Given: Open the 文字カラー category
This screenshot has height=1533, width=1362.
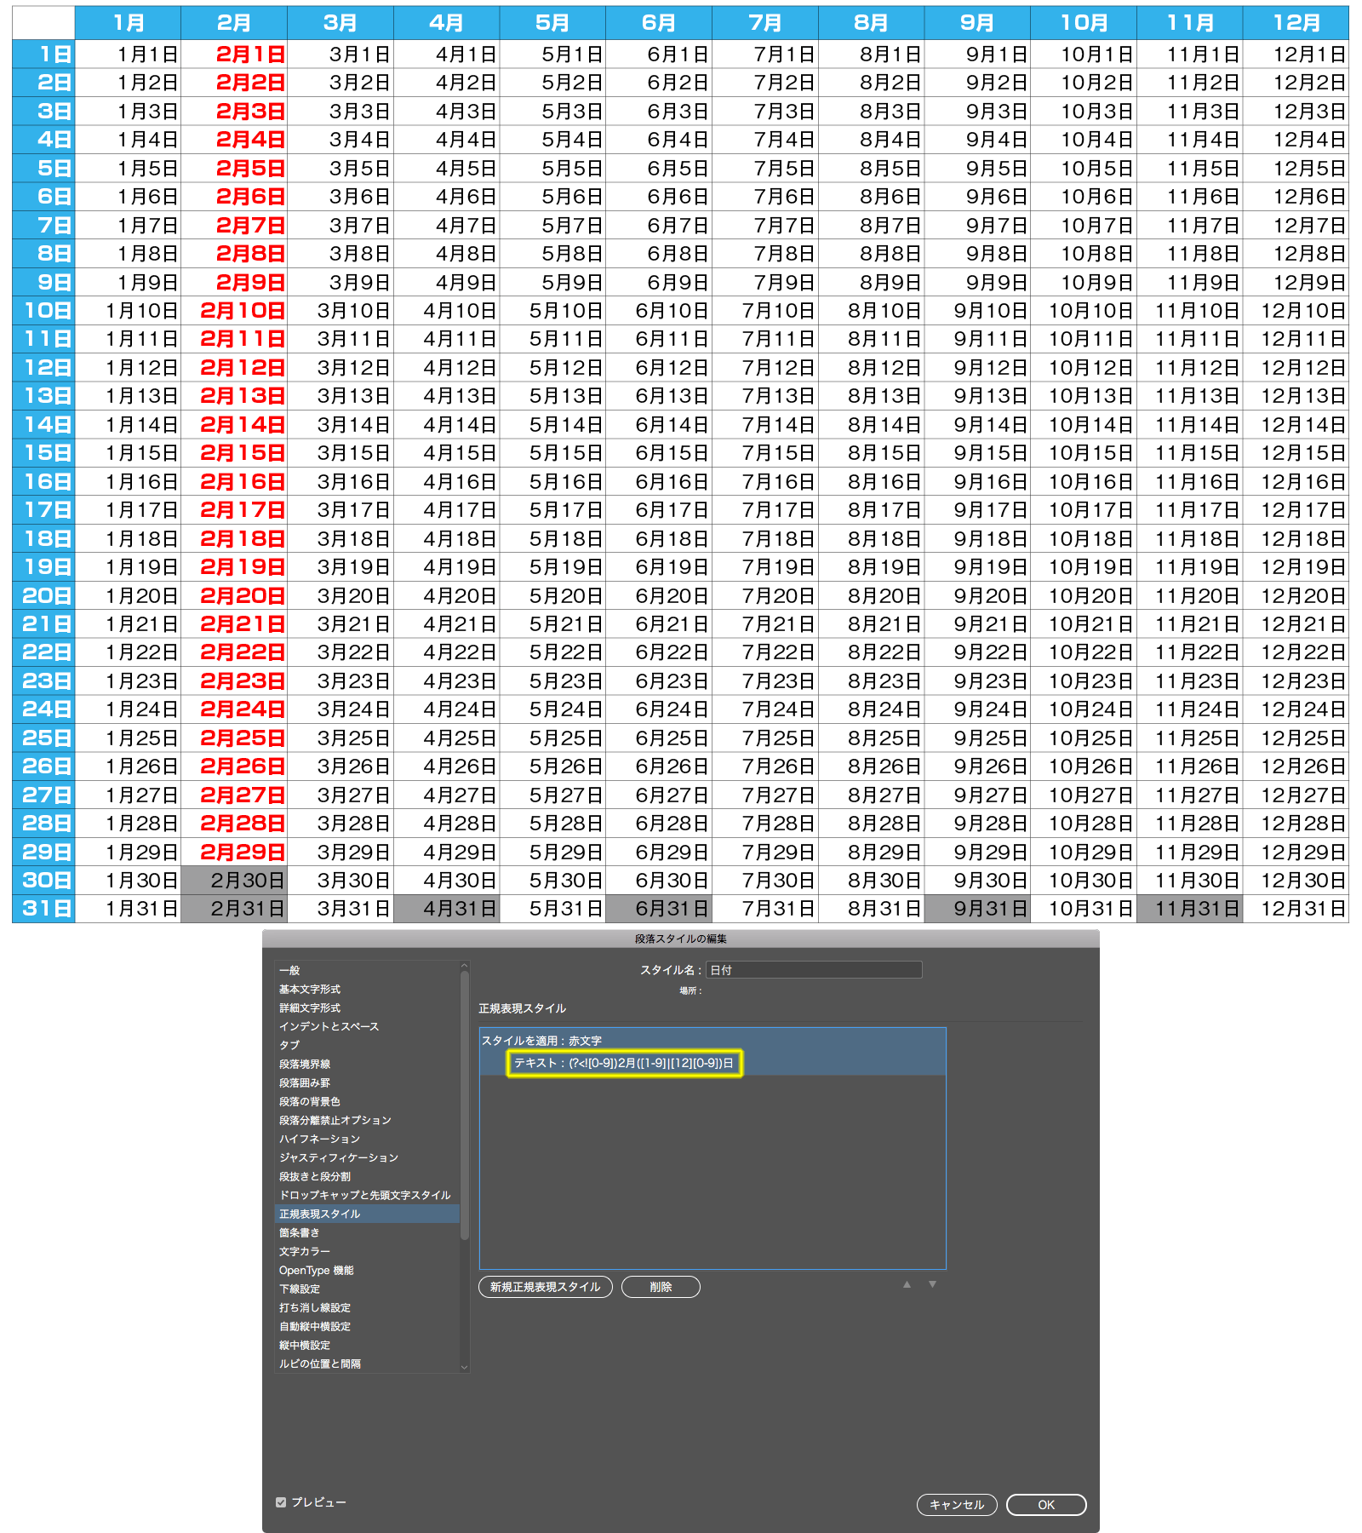Looking at the screenshot, I should tap(305, 1251).
